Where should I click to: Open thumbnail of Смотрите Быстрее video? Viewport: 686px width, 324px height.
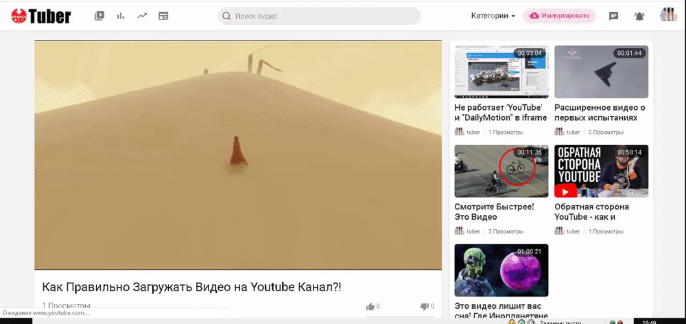point(501,171)
